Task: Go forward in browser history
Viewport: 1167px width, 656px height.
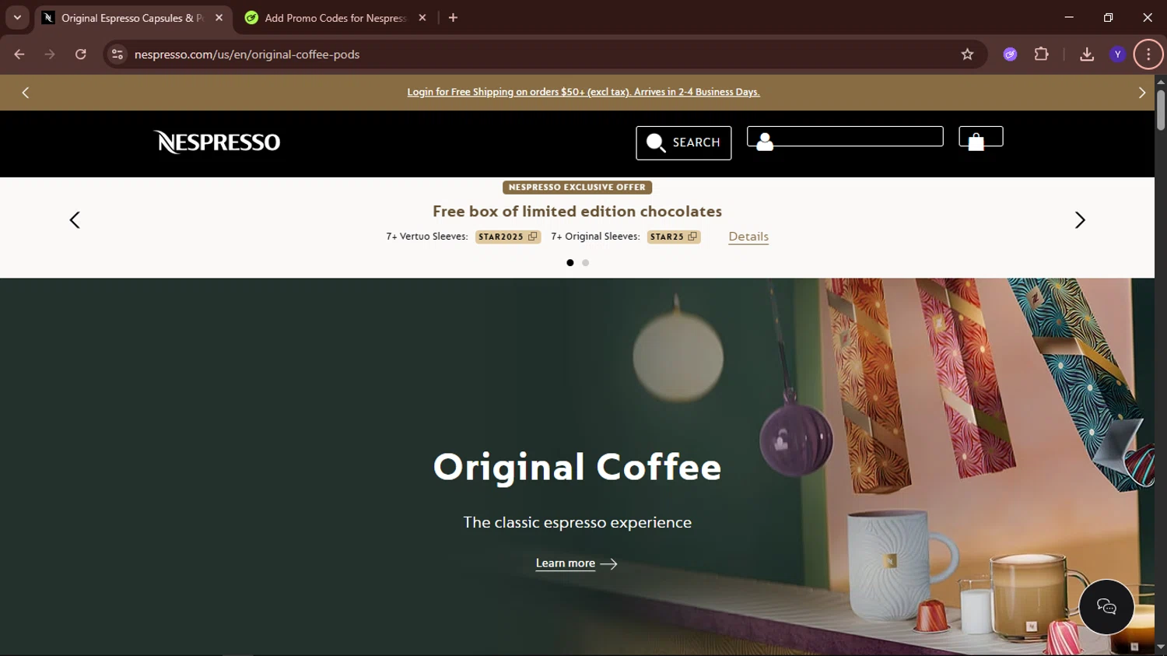Action: tap(50, 54)
